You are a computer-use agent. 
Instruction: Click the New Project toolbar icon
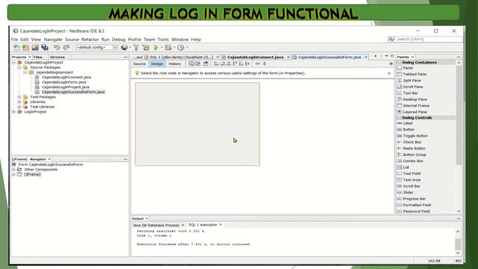pos(25,47)
